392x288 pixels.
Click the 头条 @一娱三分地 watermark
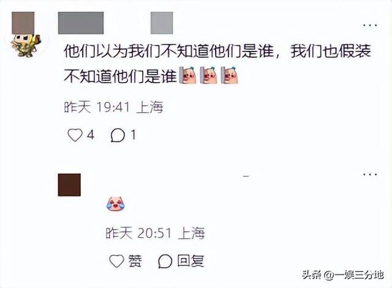342,275
